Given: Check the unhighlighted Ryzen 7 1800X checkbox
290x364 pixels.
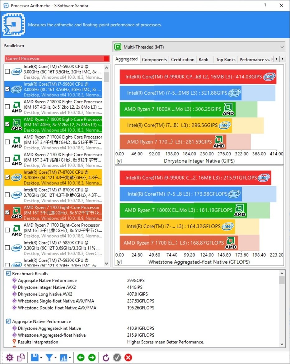Looking at the screenshot, I should 7,107.
